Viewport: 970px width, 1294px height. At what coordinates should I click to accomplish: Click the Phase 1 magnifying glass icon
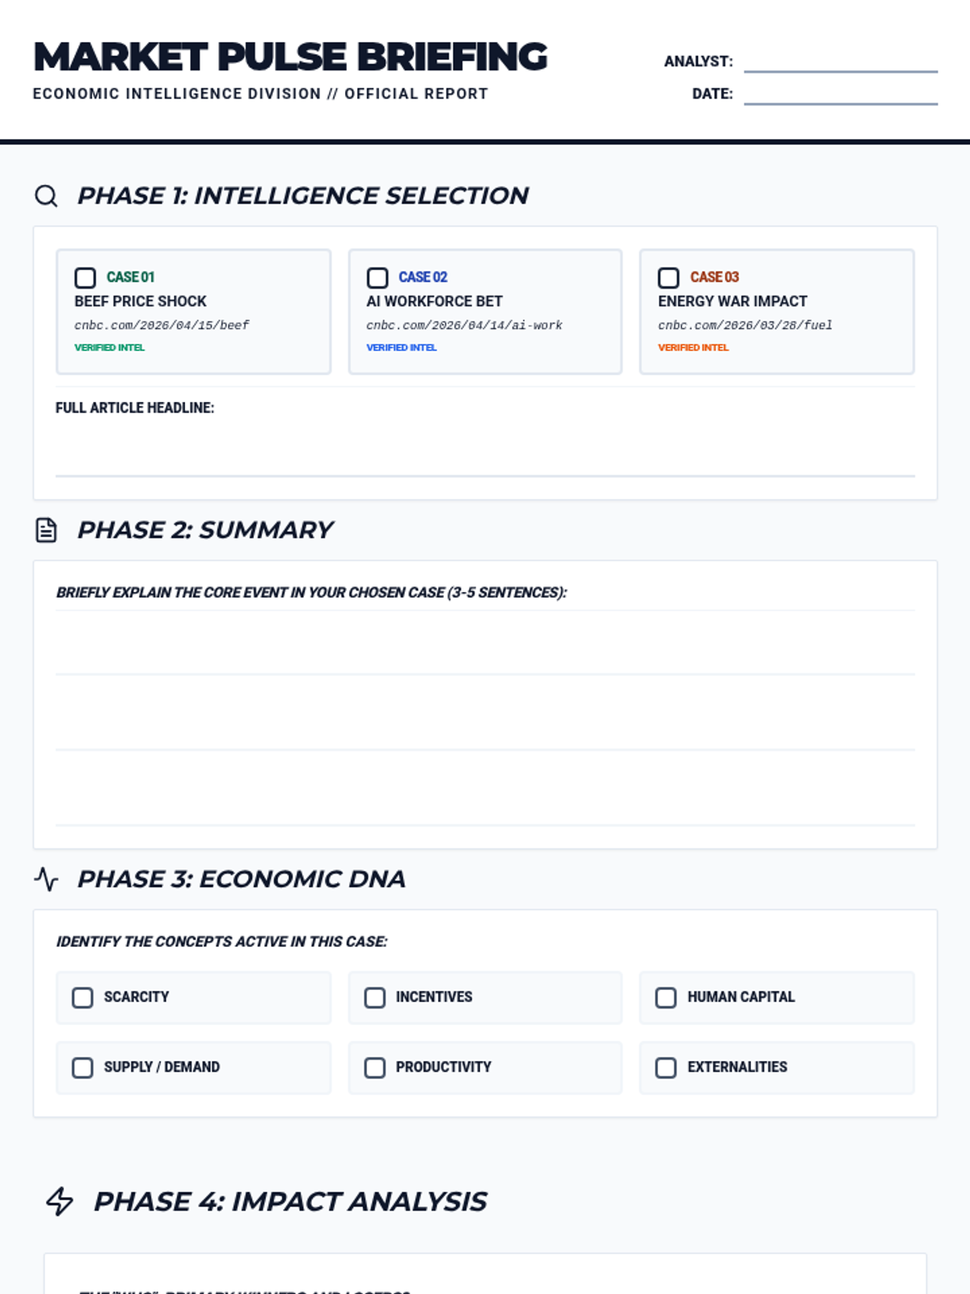[x=46, y=196]
